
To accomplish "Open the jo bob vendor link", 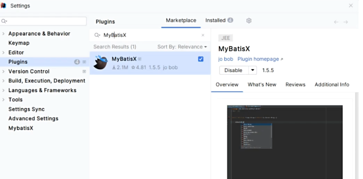I will (x=226, y=59).
